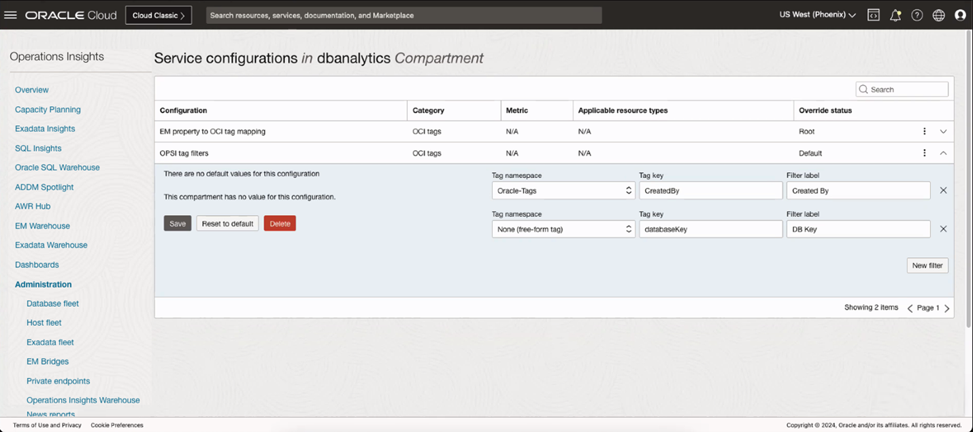
Task: Open actions menu for EM property row
Action: (924, 131)
